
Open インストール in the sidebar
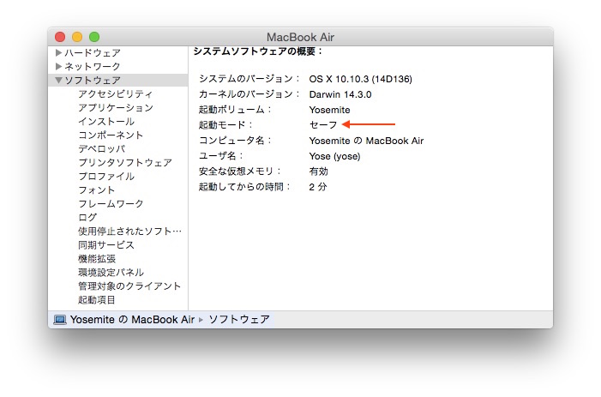[x=106, y=122]
